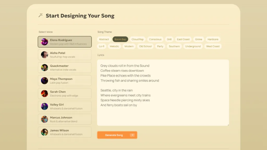Pick the Conscious theme chip

pos(155,39)
